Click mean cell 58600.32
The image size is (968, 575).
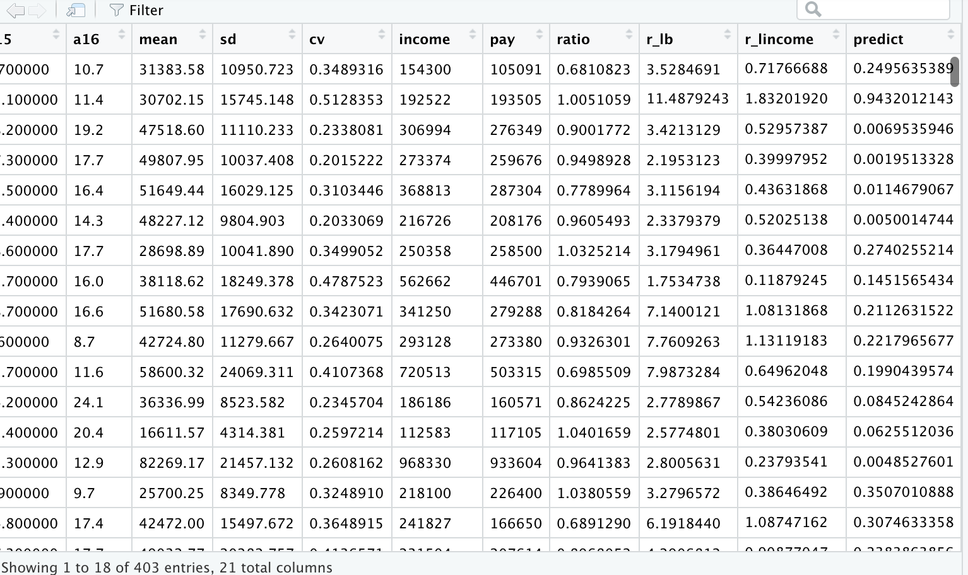coord(172,372)
